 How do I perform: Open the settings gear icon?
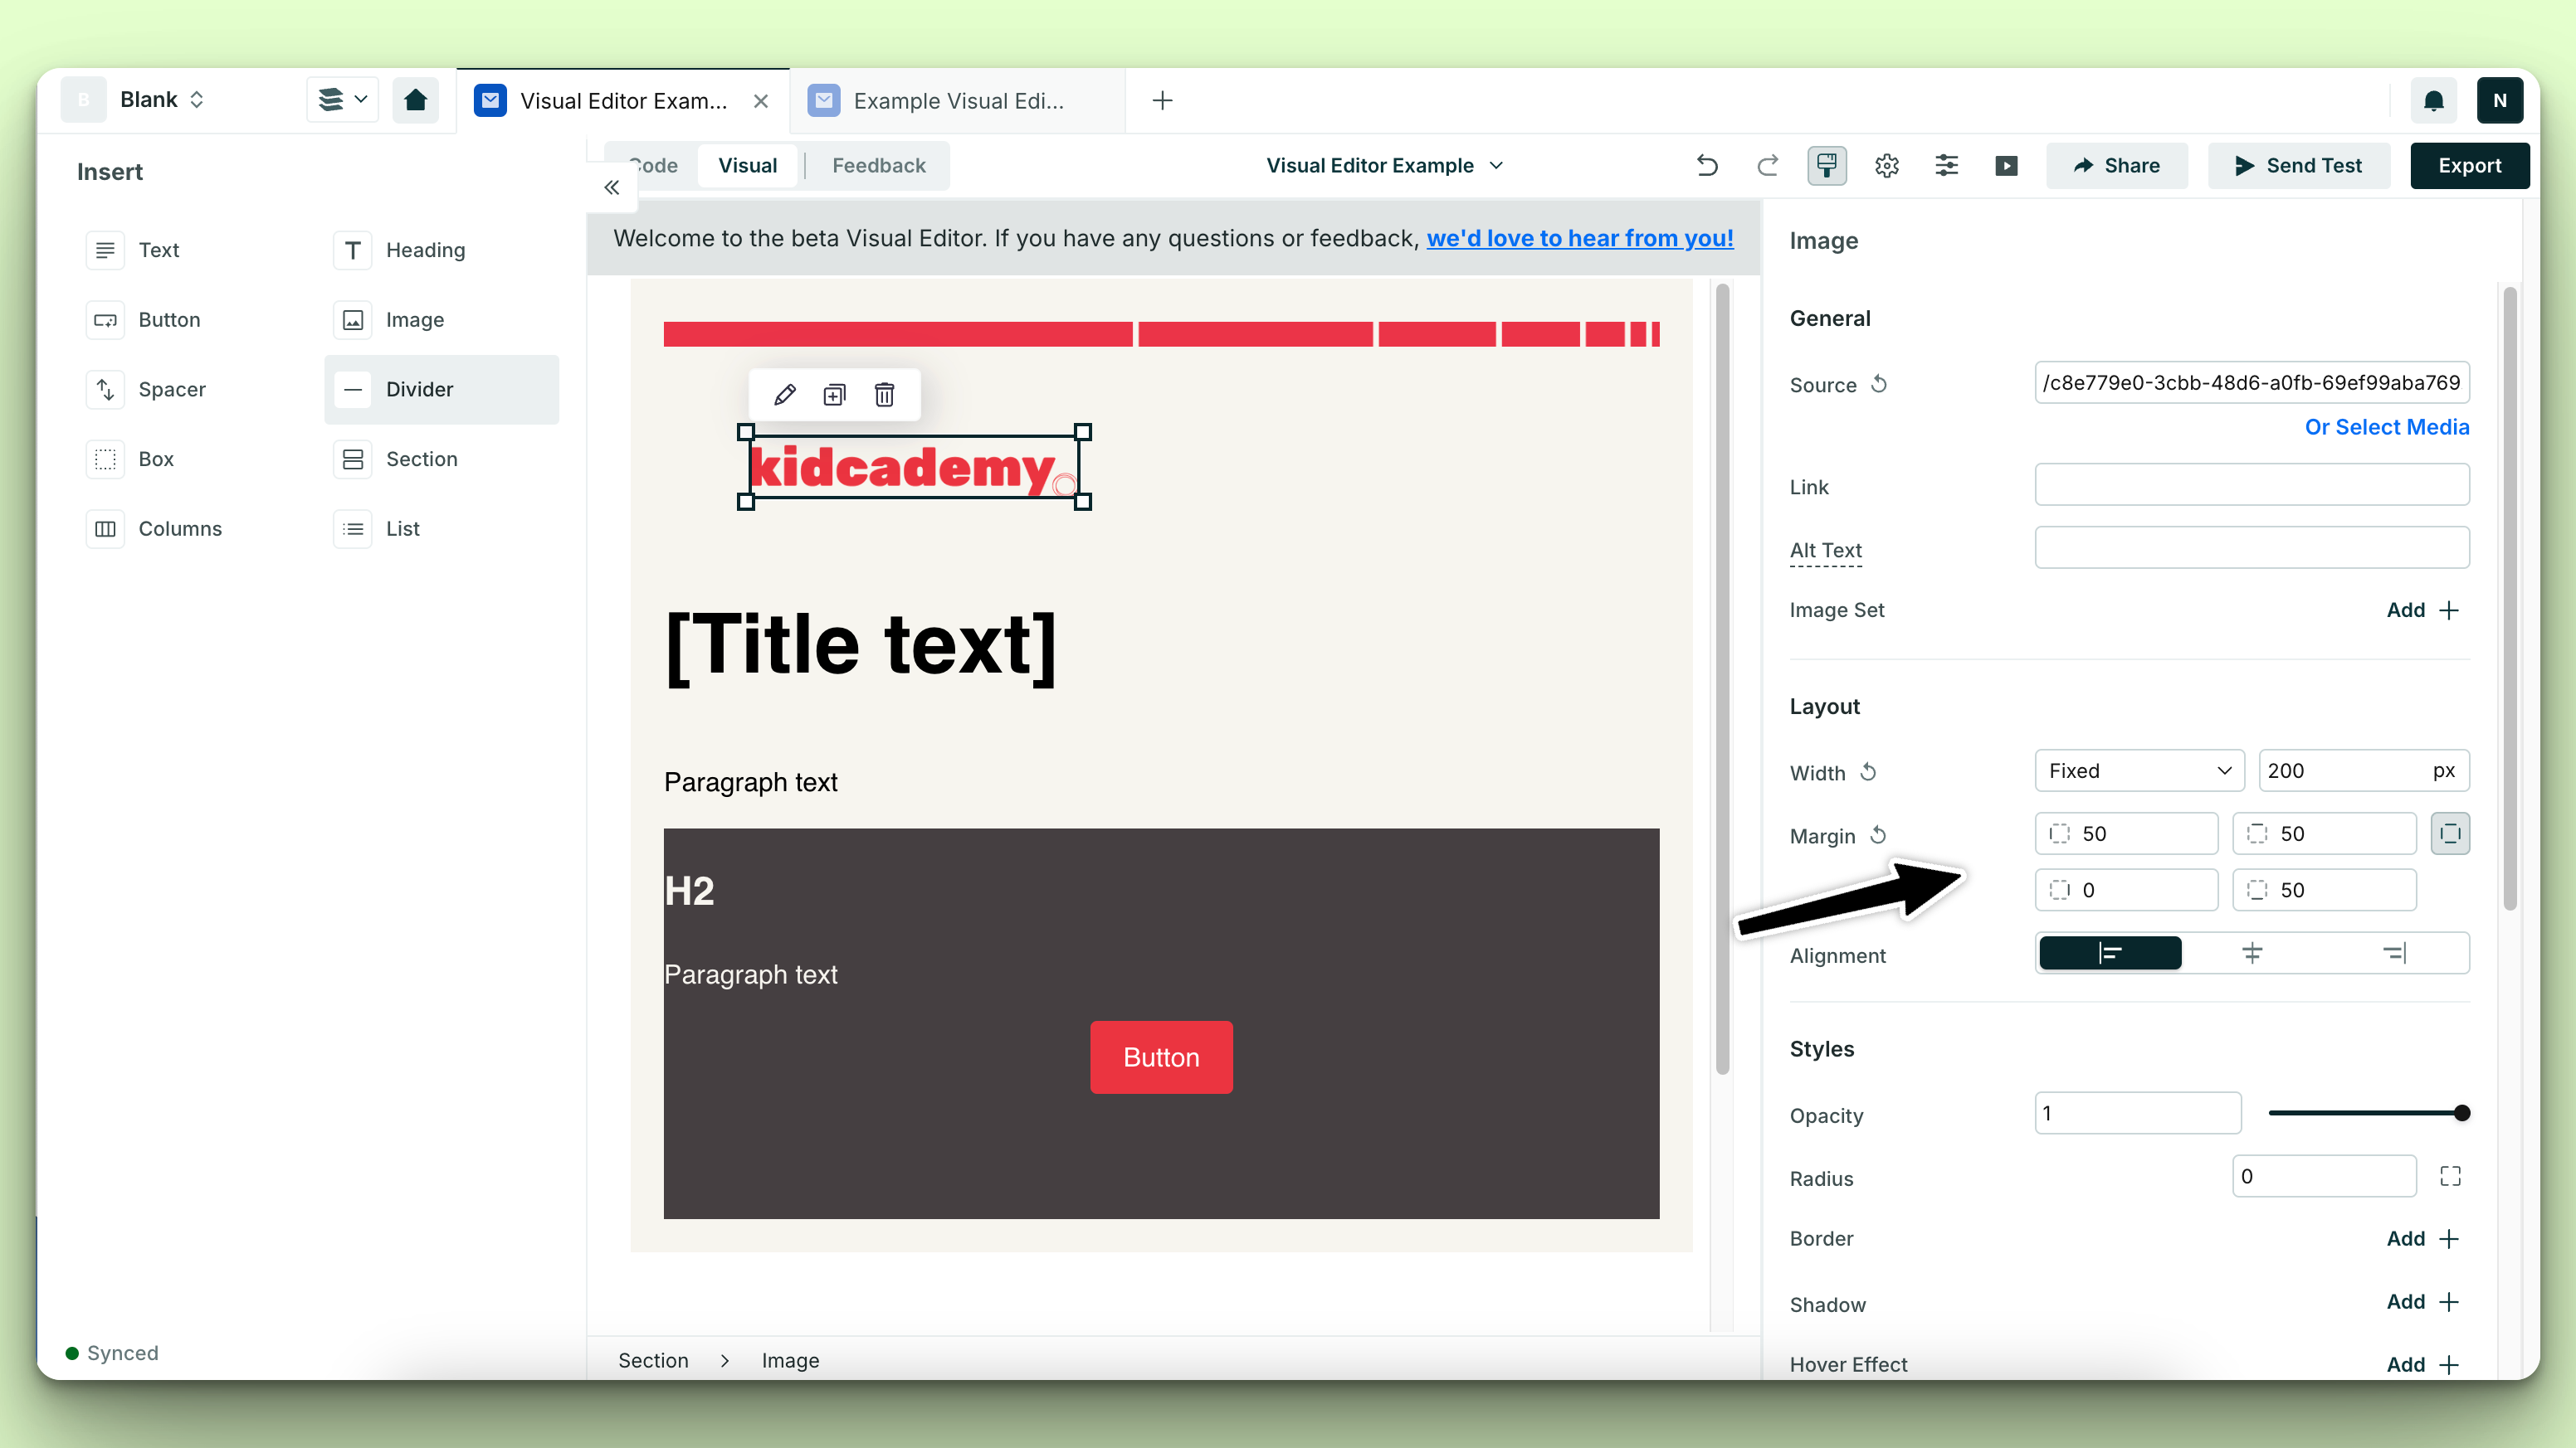pos(1886,166)
